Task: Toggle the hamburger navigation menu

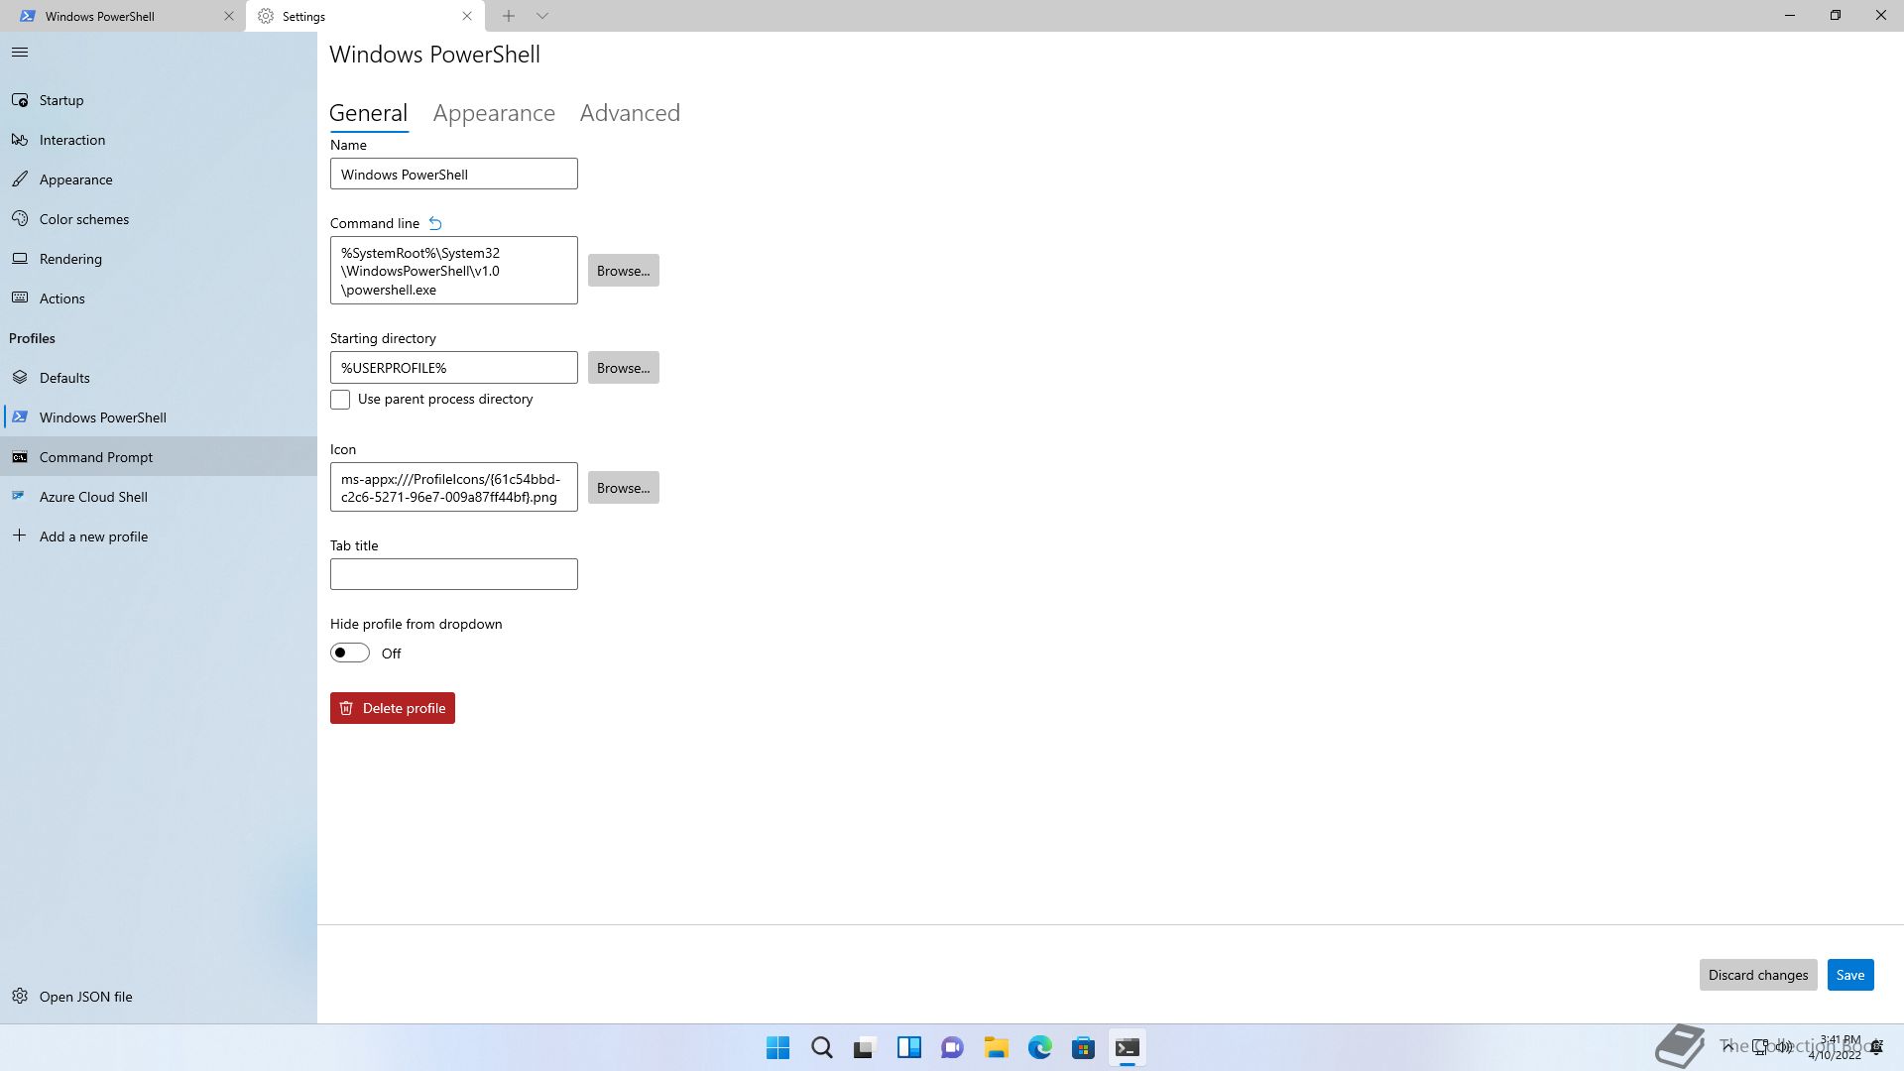Action: [x=20, y=53]
